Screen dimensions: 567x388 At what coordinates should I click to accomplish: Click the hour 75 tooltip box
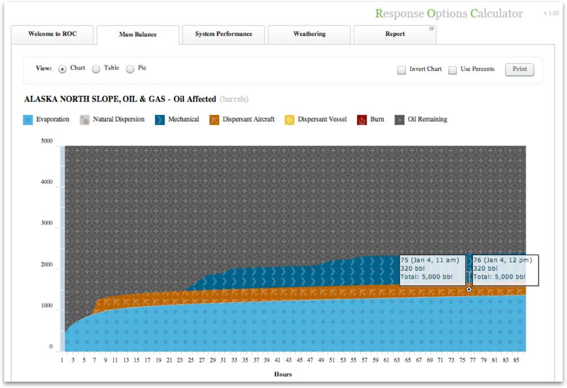tap(432, 270)
